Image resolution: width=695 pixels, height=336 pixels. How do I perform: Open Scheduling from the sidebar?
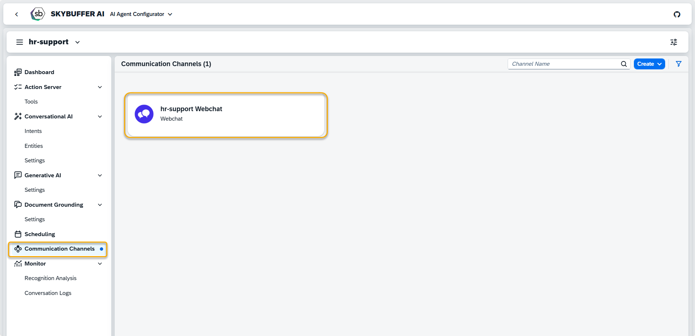tap(40, 234)
